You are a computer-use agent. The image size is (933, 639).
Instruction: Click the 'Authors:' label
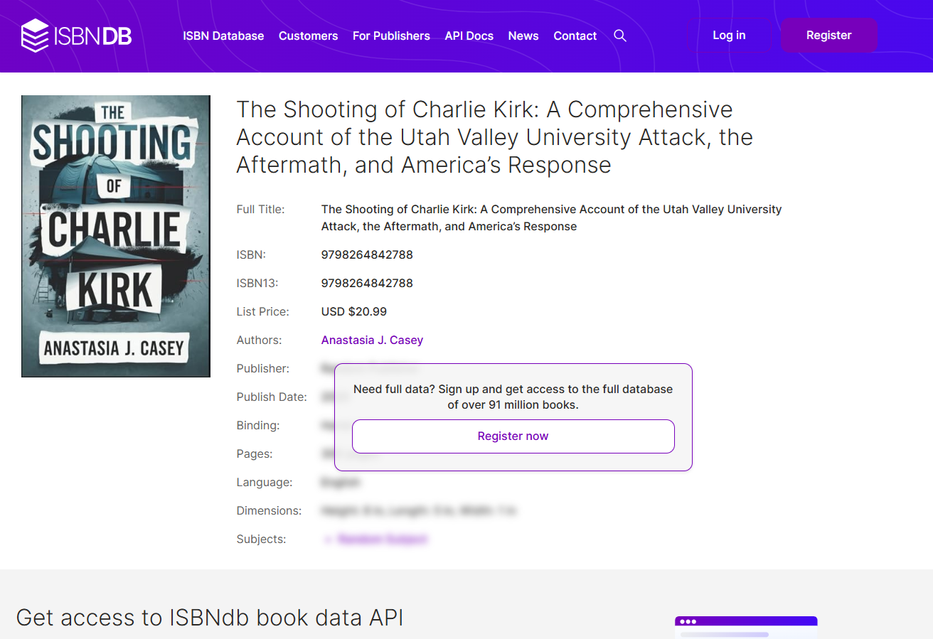pos(260,340)
